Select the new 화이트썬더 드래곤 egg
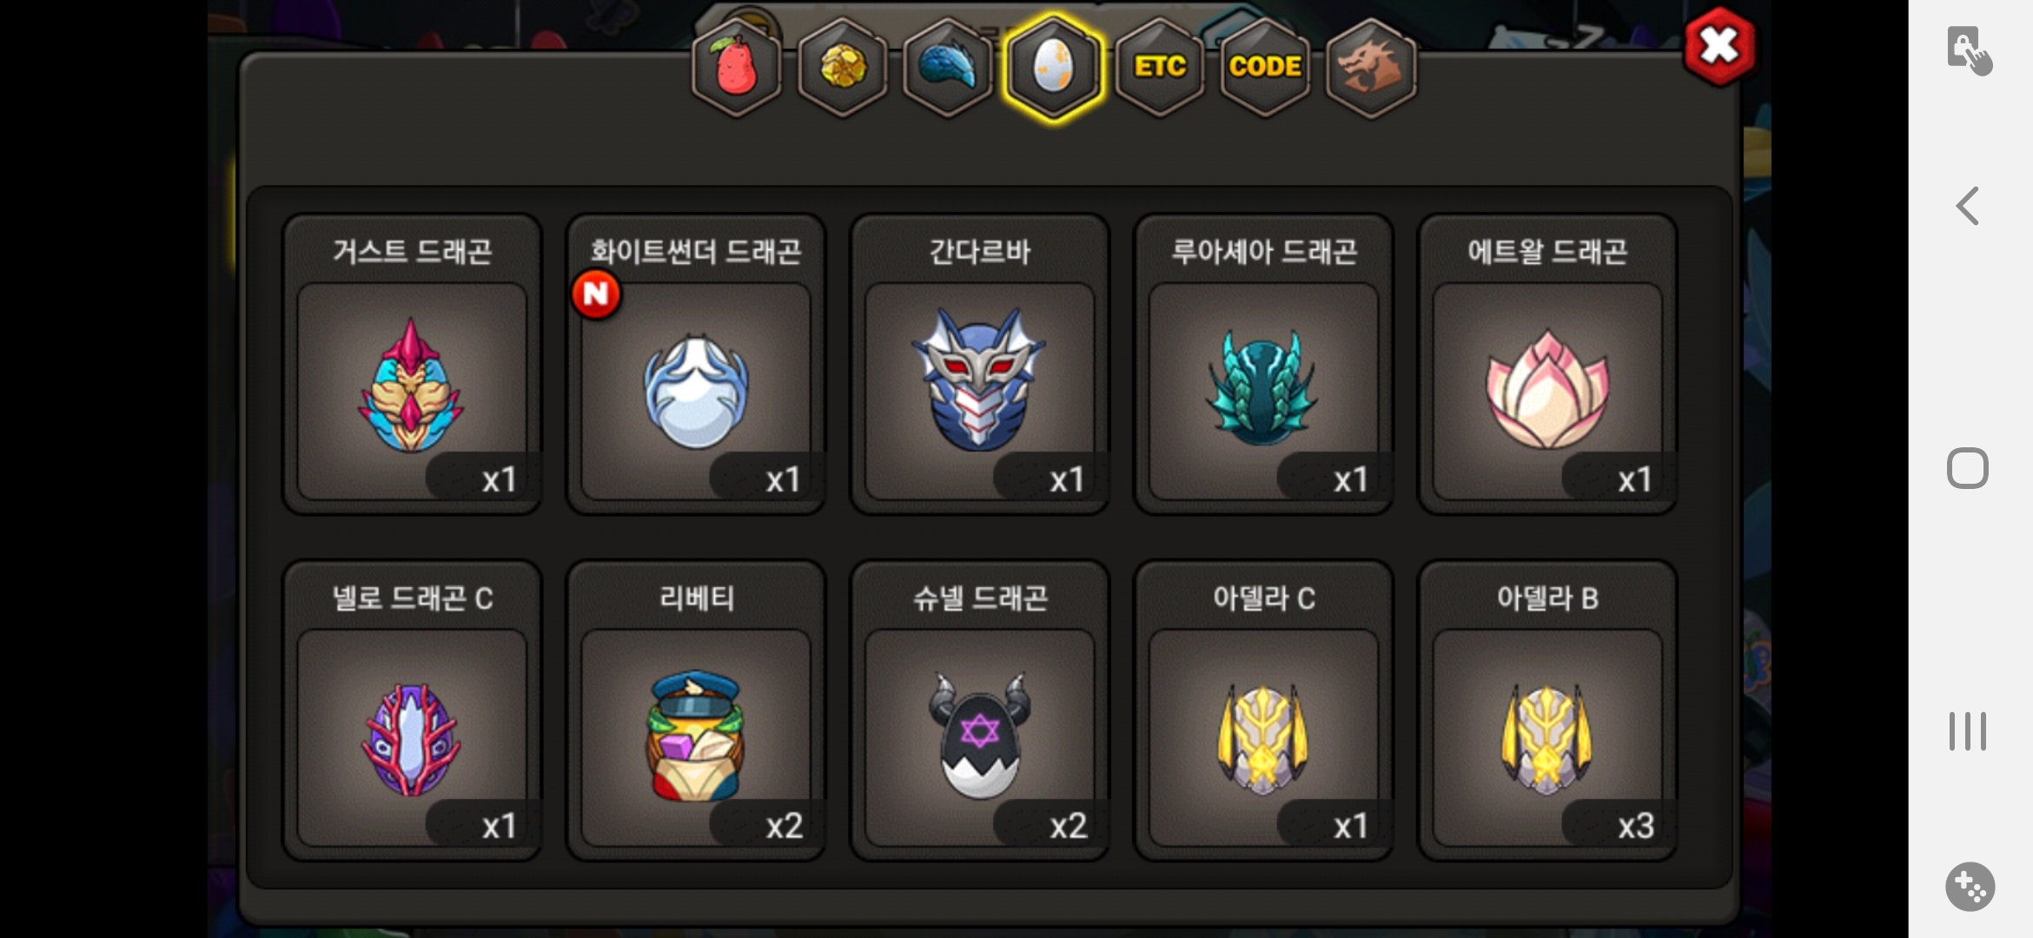The width and height of the screenshot is (2033, 938). tap(696, 365)
